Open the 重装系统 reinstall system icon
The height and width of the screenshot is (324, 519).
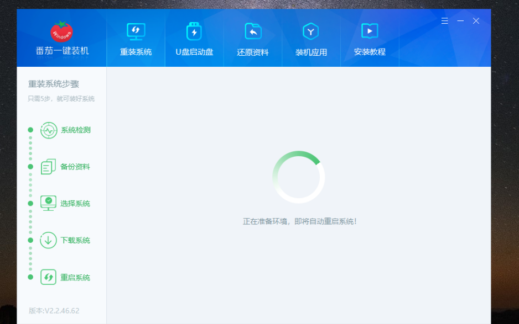pyautogui.click(x=136, y=31)
